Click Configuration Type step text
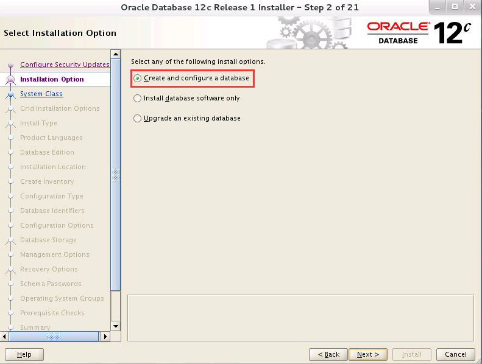This screenshot has height=364, width=482. [x=52, y=196]
